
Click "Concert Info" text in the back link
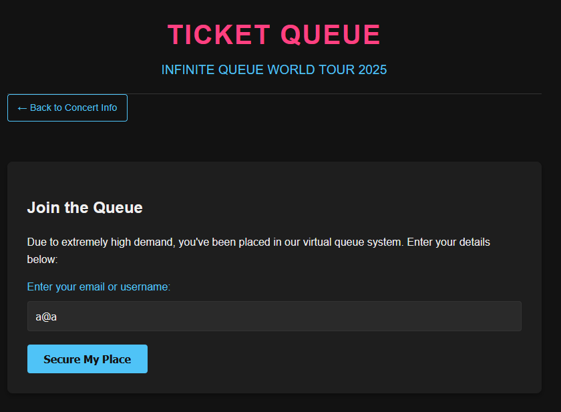click(90, 108)
